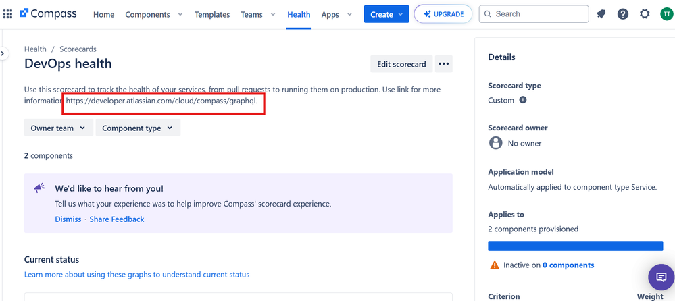The height and width of the screenshot is (301, 675).
Task: Open the three-dots more actions menu
Action: coord(443,64)
